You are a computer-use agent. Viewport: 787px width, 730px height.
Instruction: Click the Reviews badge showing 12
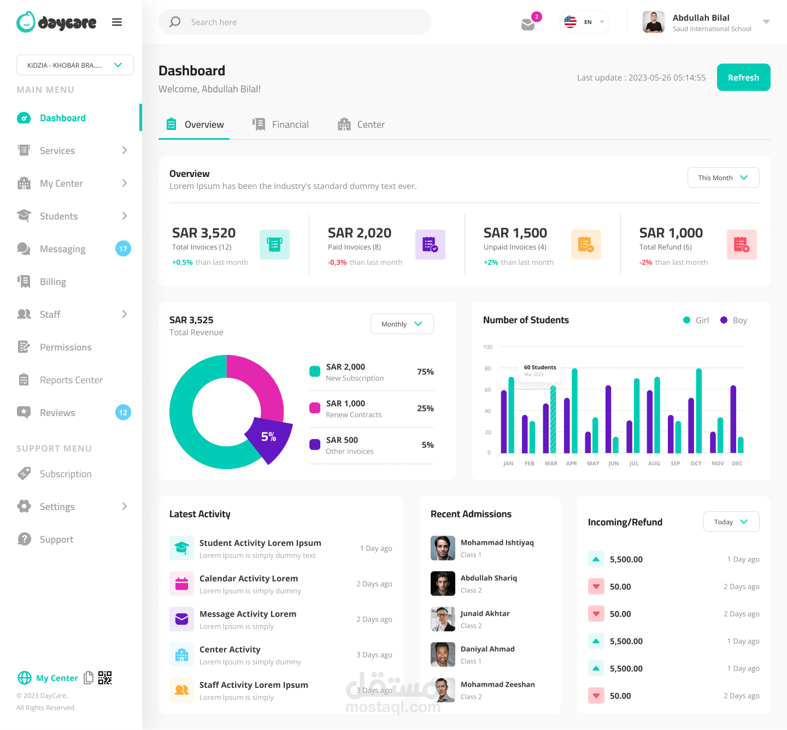pos(124,413)
